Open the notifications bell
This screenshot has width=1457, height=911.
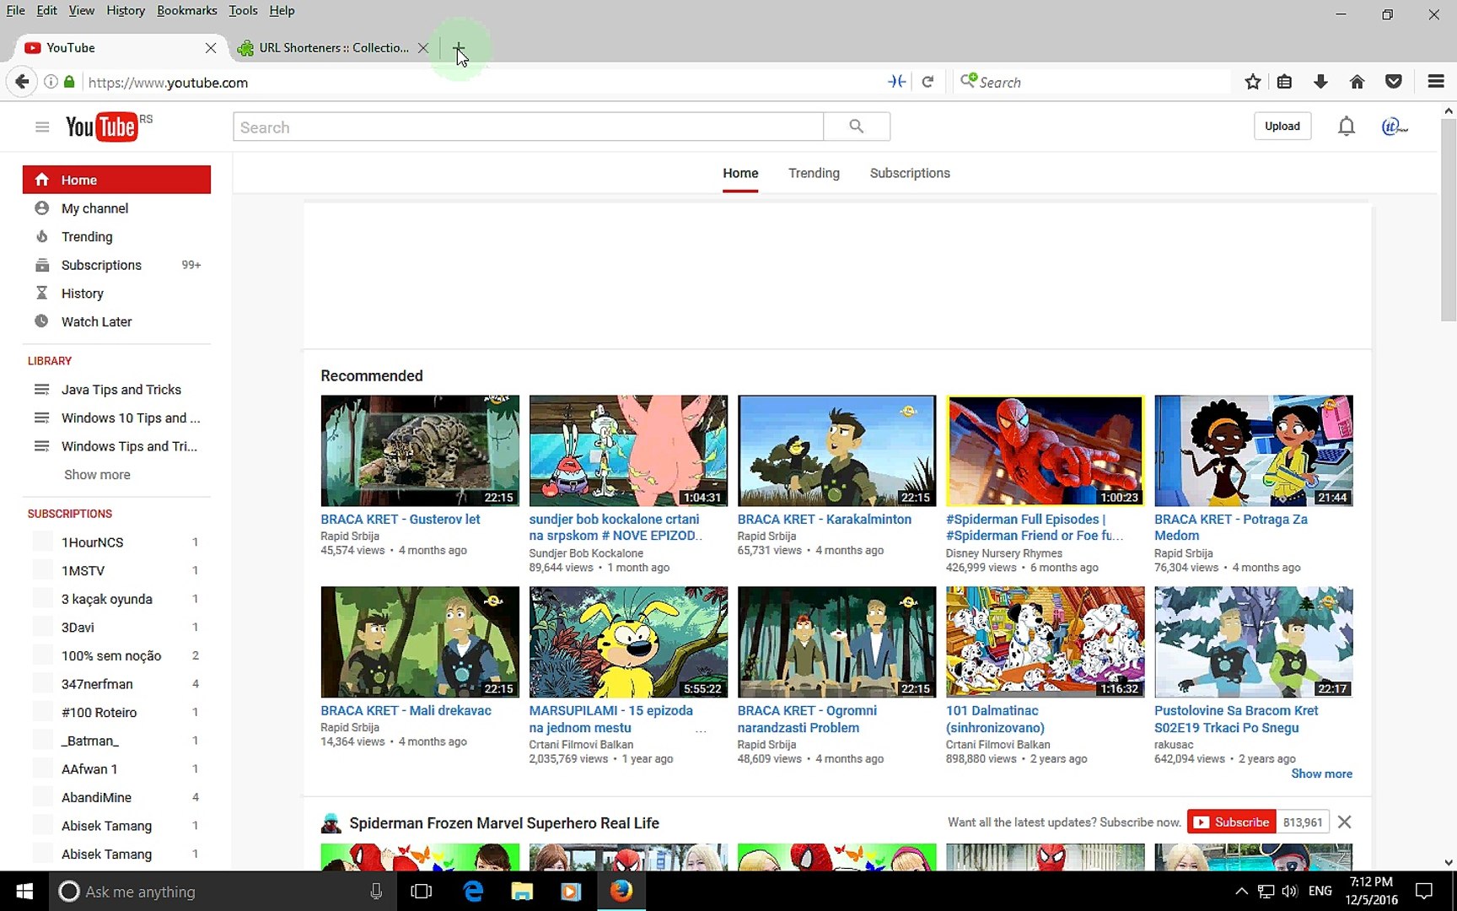(1347, 127)
